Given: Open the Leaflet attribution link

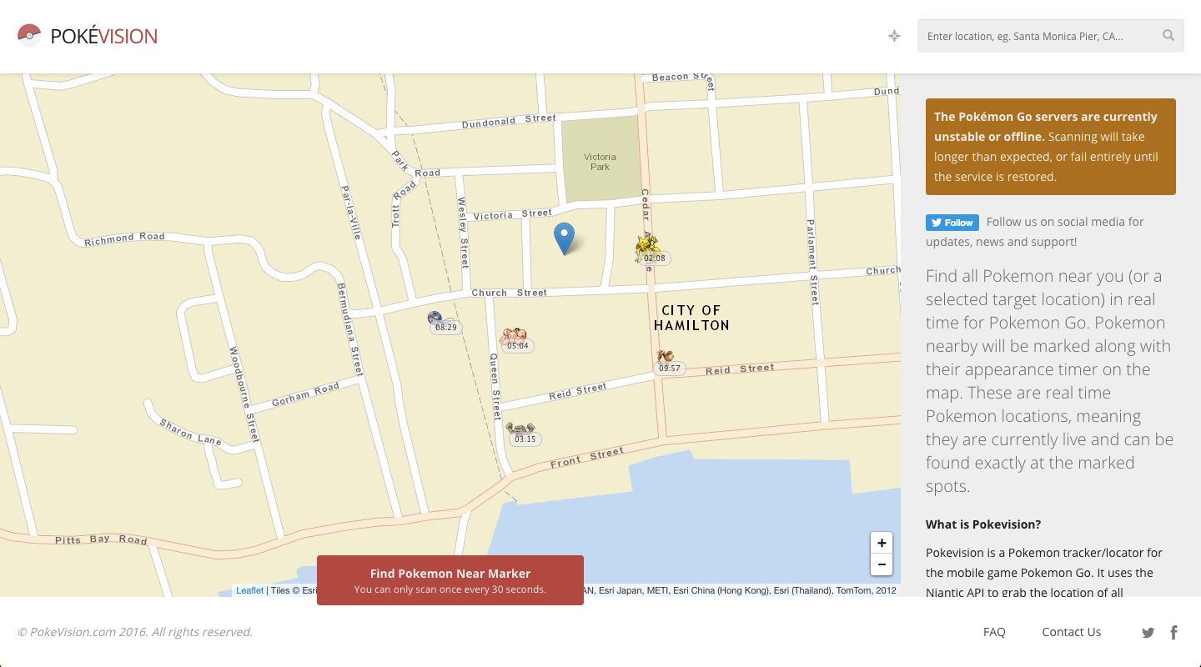Looking at the screenshot, I should (249, 590).
